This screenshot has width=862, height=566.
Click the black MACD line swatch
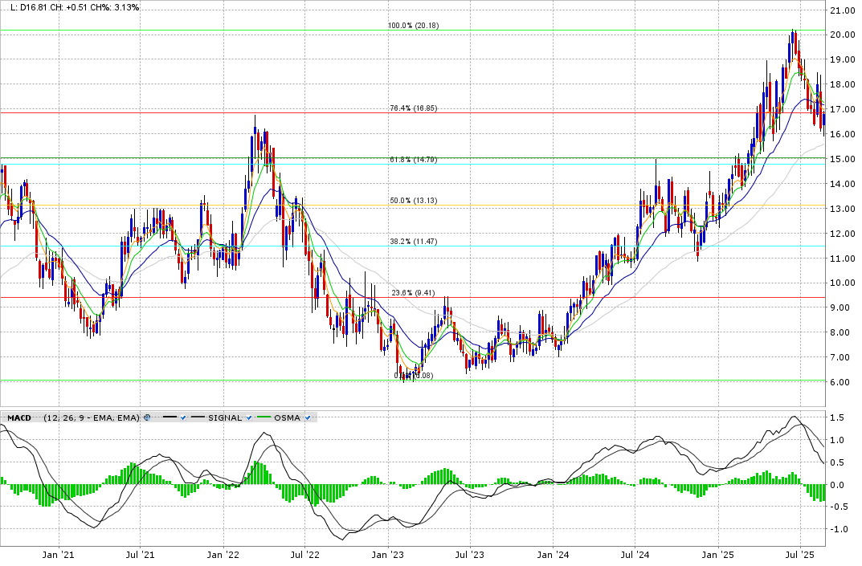[169, 417]
